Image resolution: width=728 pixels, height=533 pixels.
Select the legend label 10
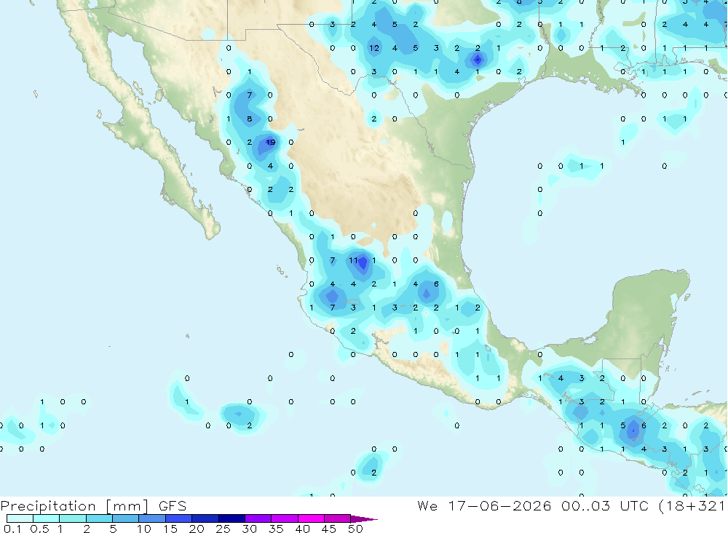tap(143, 529)
